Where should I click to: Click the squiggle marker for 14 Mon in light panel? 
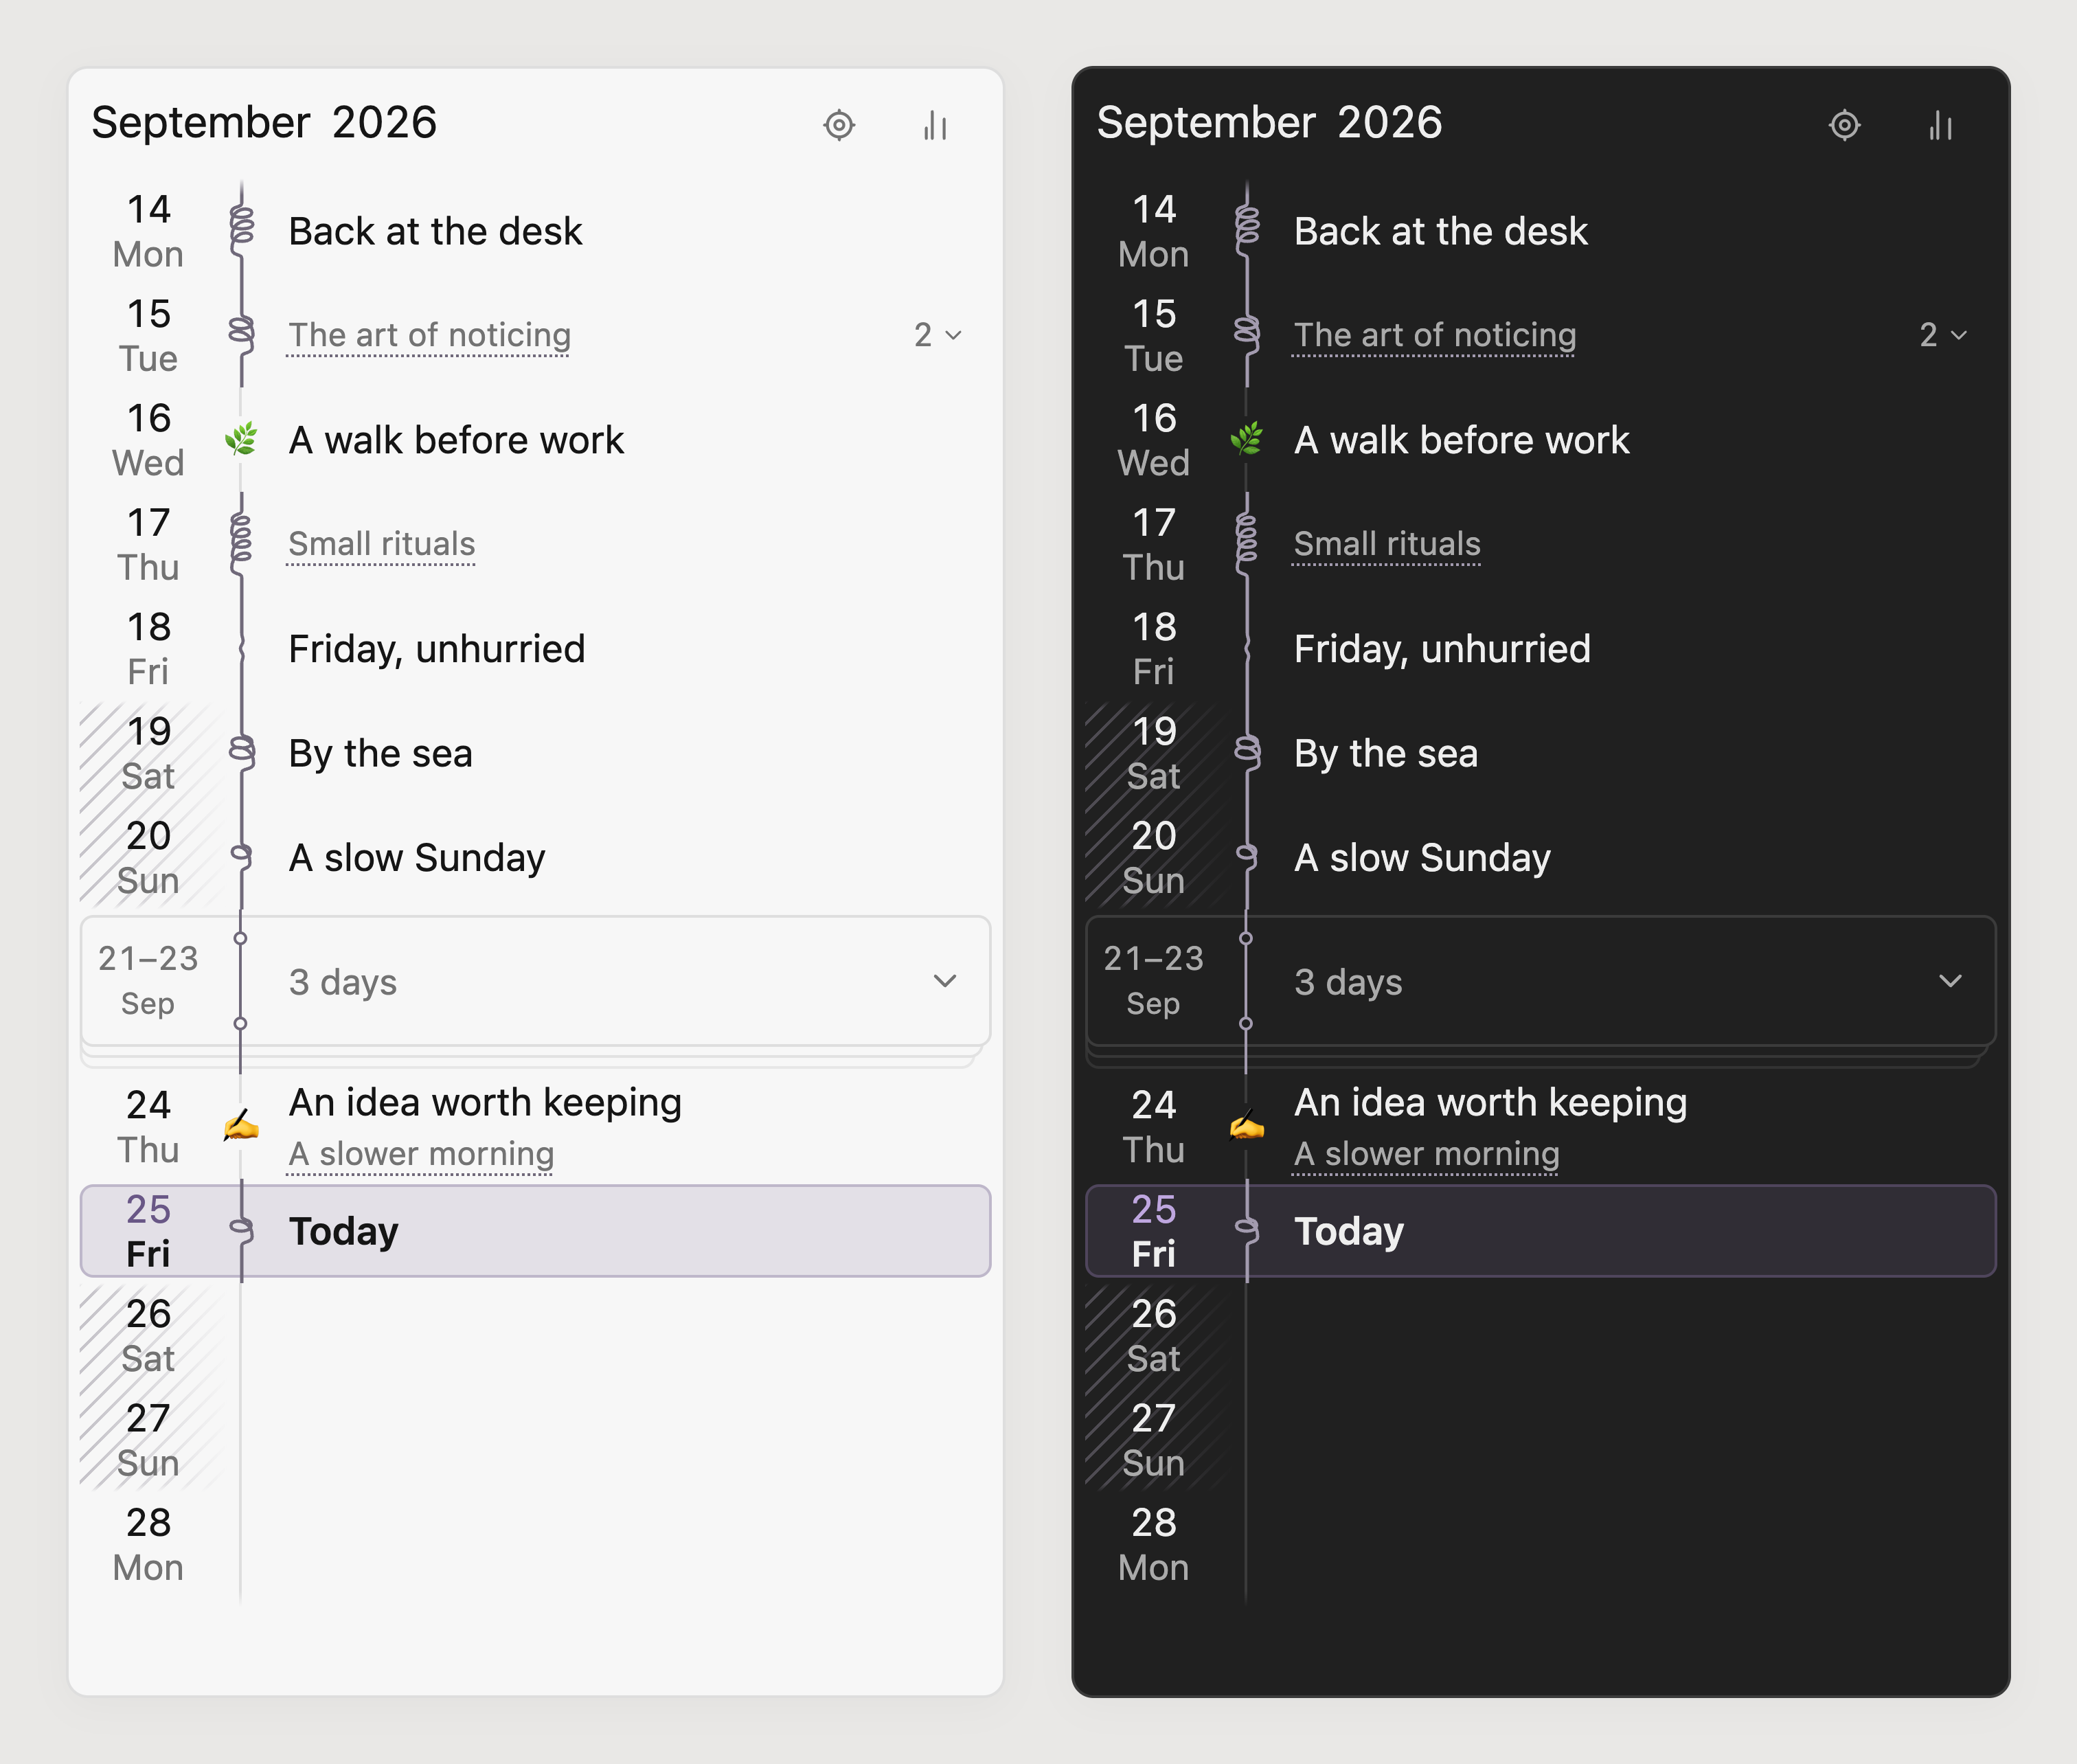241,230
